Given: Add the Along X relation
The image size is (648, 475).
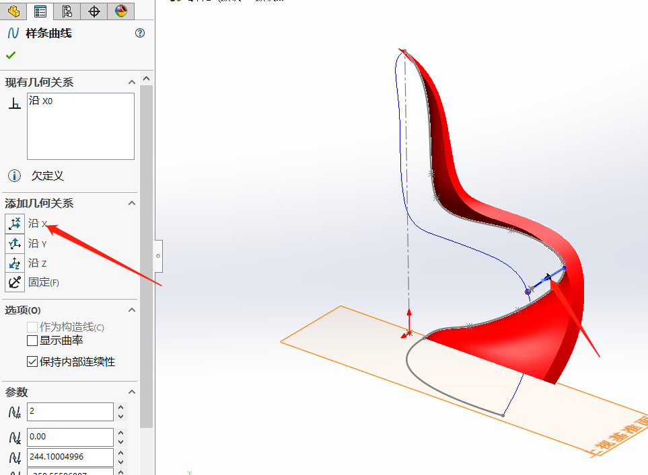Looking at the screenshot, I should point(38,224).
